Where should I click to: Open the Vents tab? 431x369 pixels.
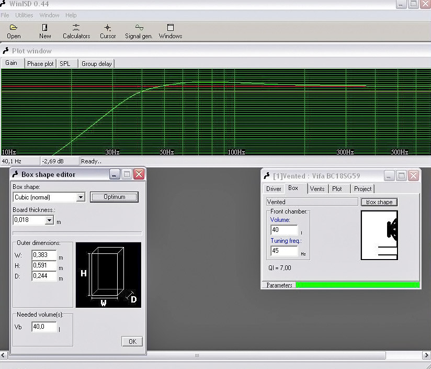pyautogui.click(x=317, y=189)
